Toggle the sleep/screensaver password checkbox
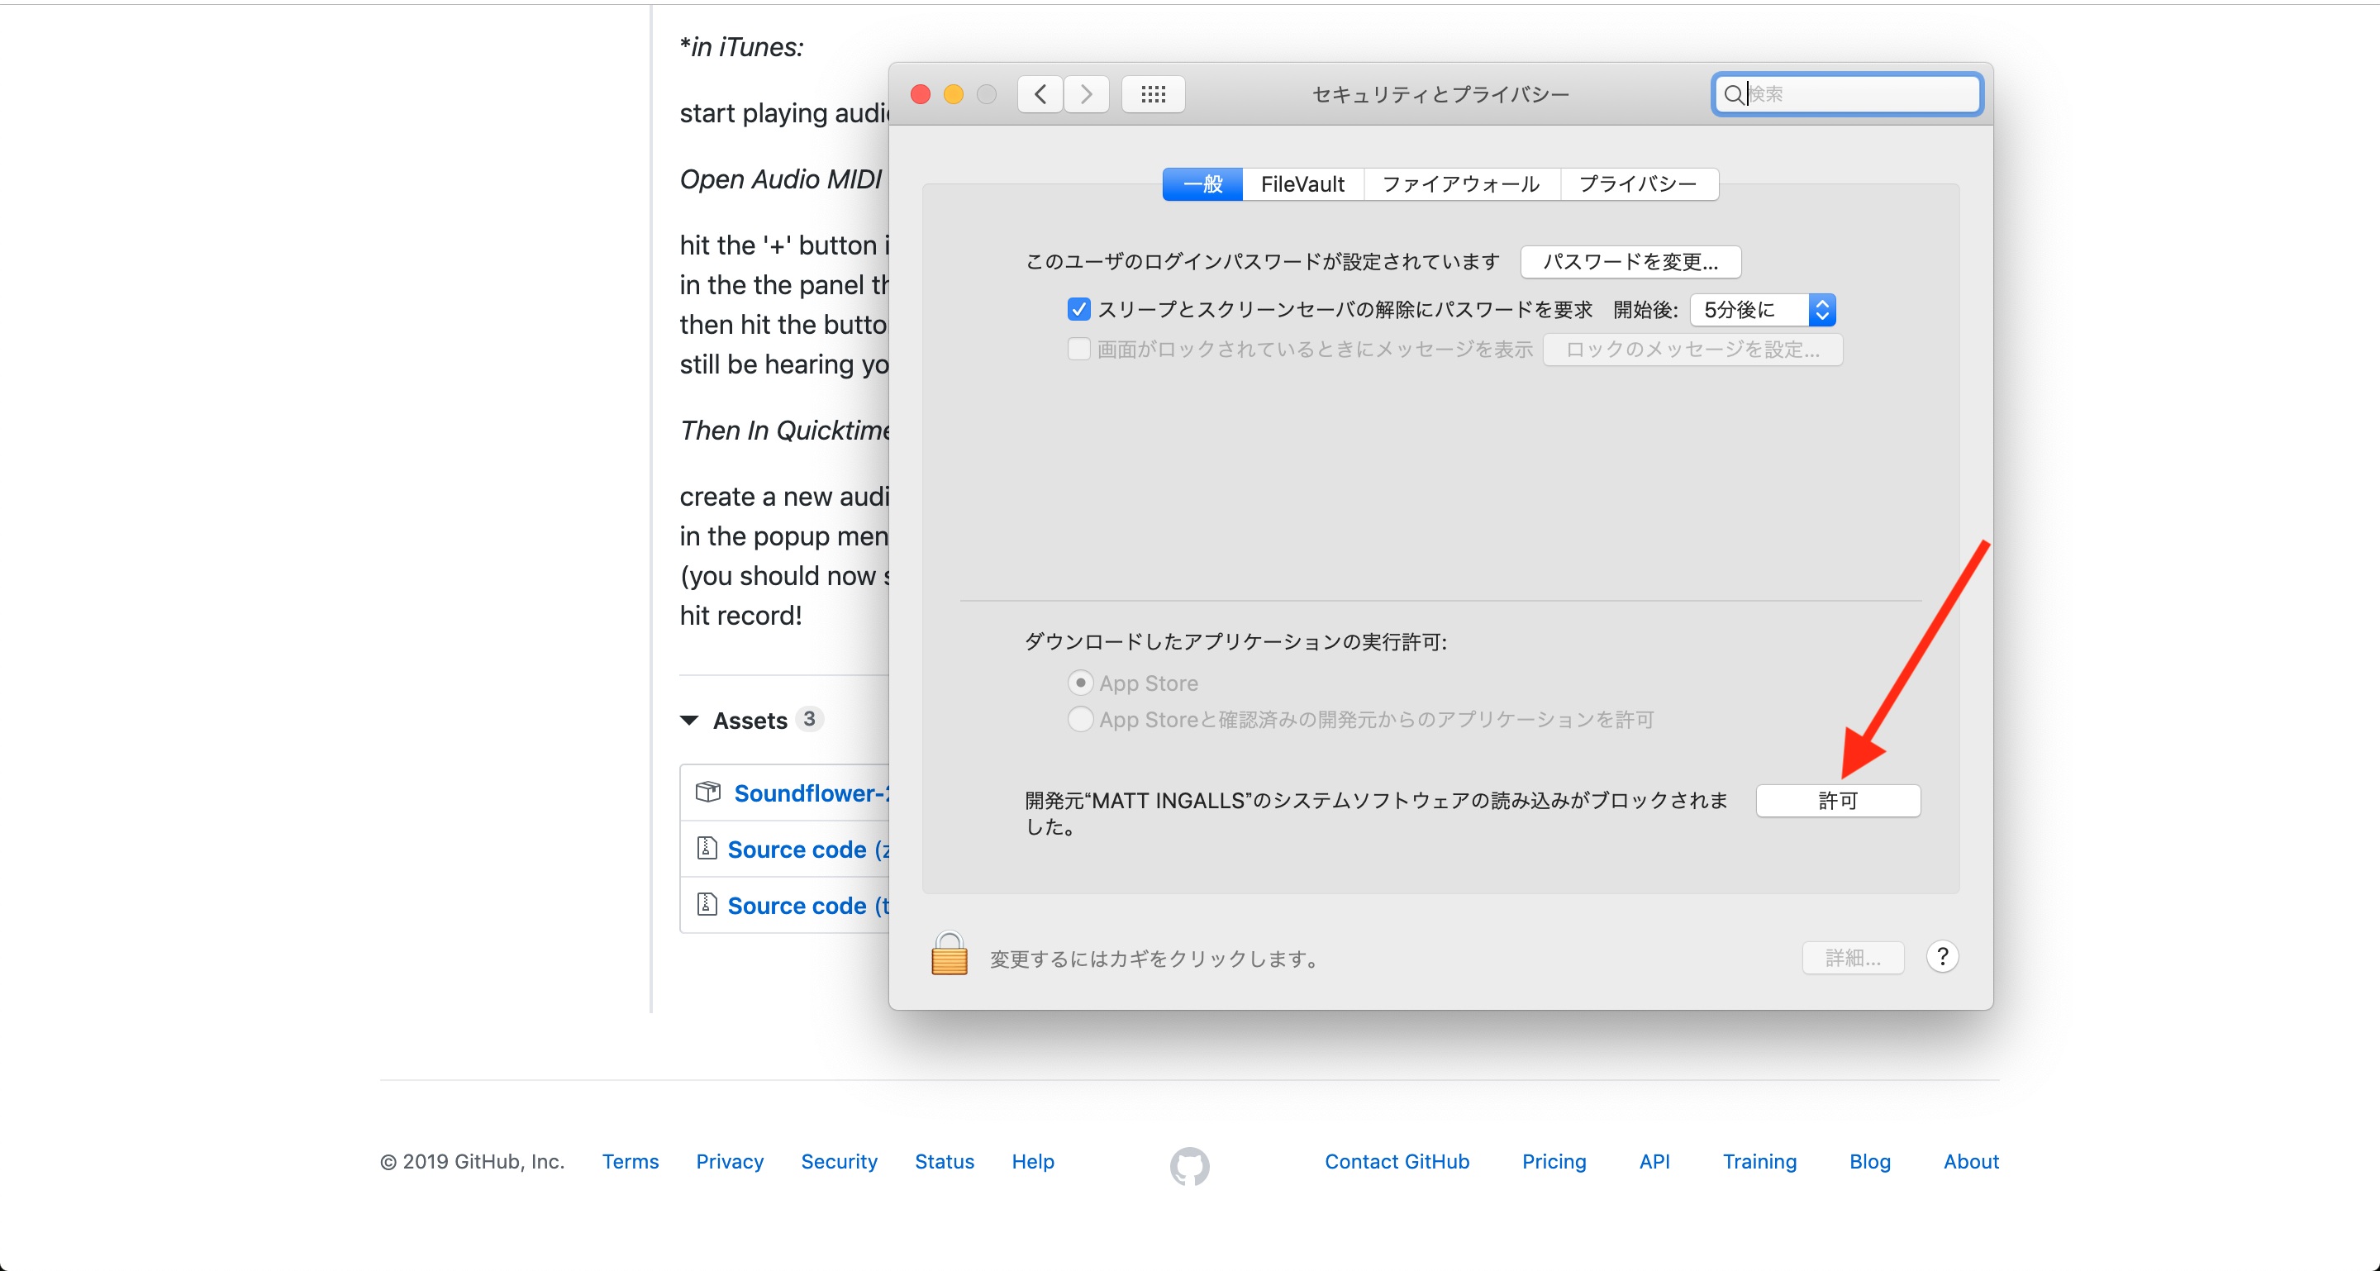The image size is (2380, 1271). click(x=1078, y=309)
